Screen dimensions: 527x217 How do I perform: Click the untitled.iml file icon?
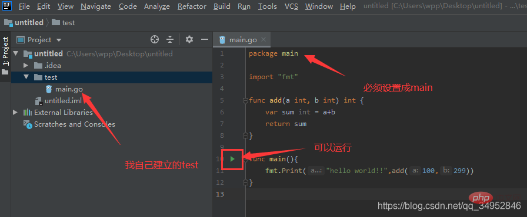(39, 101)
